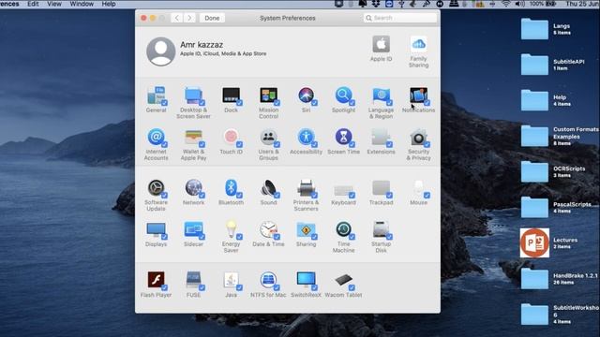Open the Screen Time hourglass icon
600x337 pixels.
(344, 138)
